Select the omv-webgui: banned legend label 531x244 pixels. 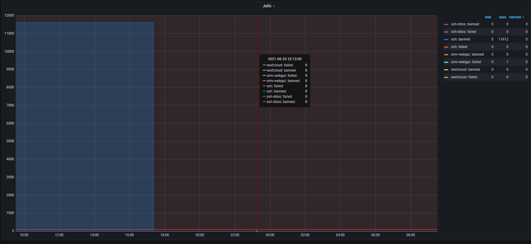(x=467, y=54)
